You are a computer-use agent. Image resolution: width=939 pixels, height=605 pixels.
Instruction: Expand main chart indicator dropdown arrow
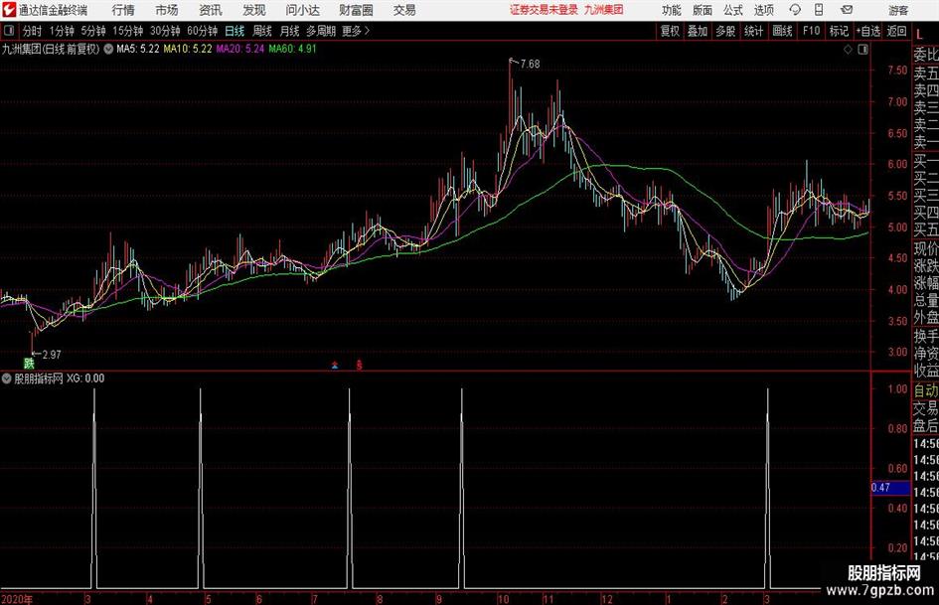[x=108, y=49]
